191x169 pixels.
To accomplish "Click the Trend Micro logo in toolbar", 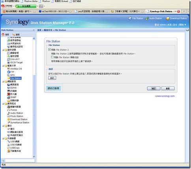I will pos(7,6).
